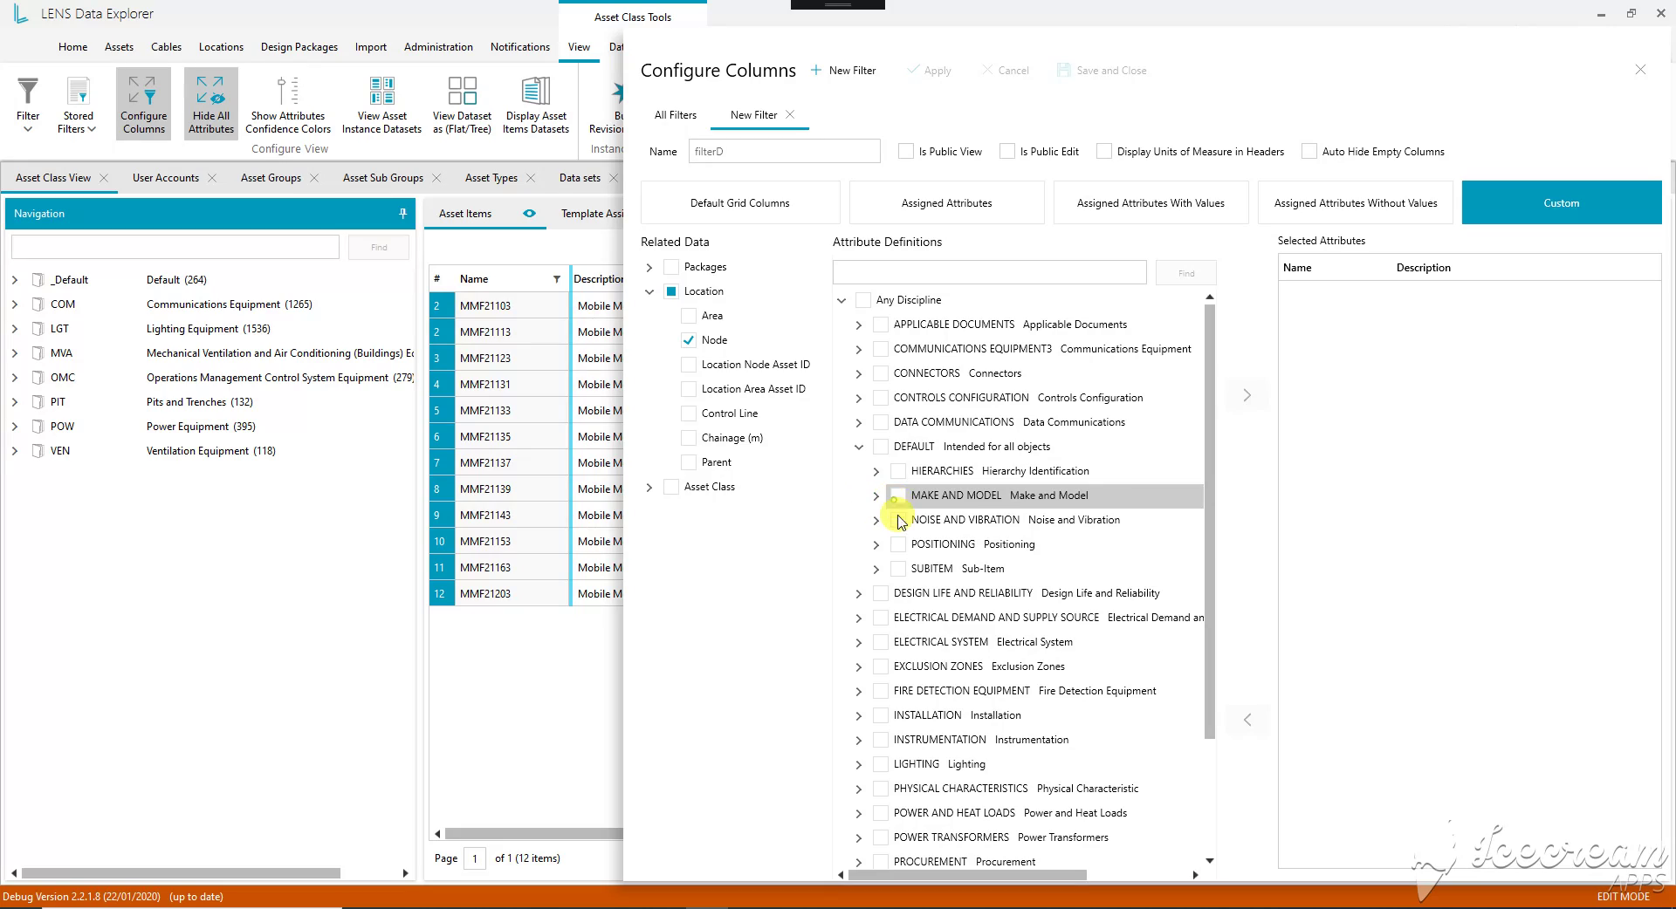The height and width of the screenshot is (909, 1676).
Task: Click the POW asset class icon
Action: point(38,427)
